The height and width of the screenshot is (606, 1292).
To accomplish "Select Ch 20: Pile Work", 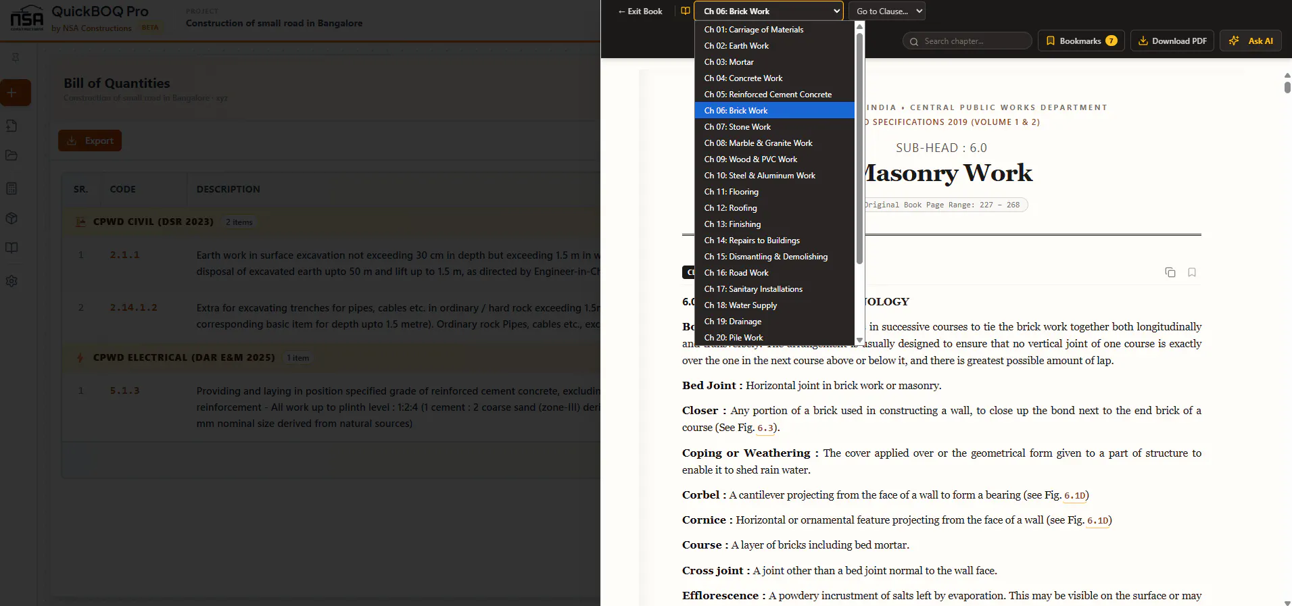I will [x=775, y=338].
